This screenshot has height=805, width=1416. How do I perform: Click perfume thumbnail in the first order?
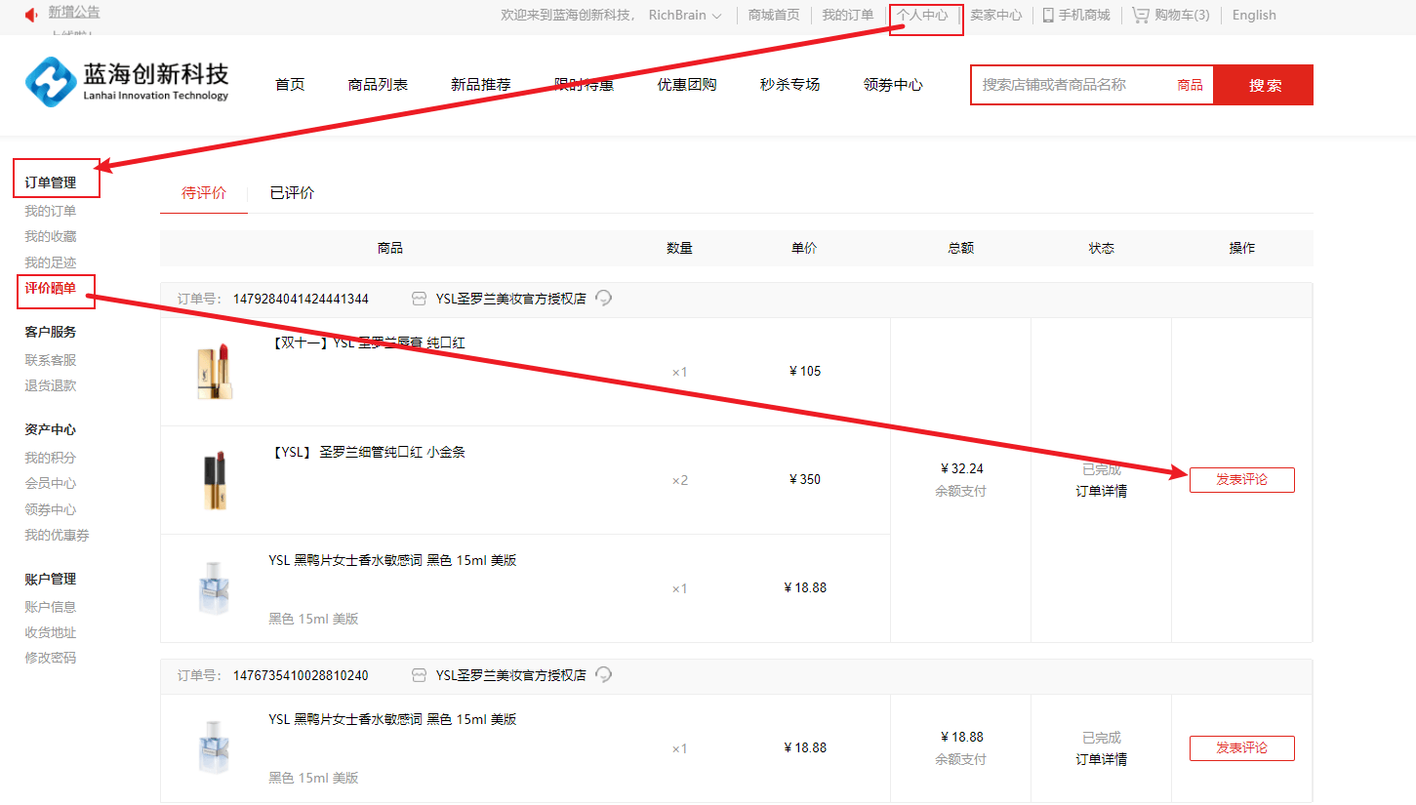(x=214, y=588)
